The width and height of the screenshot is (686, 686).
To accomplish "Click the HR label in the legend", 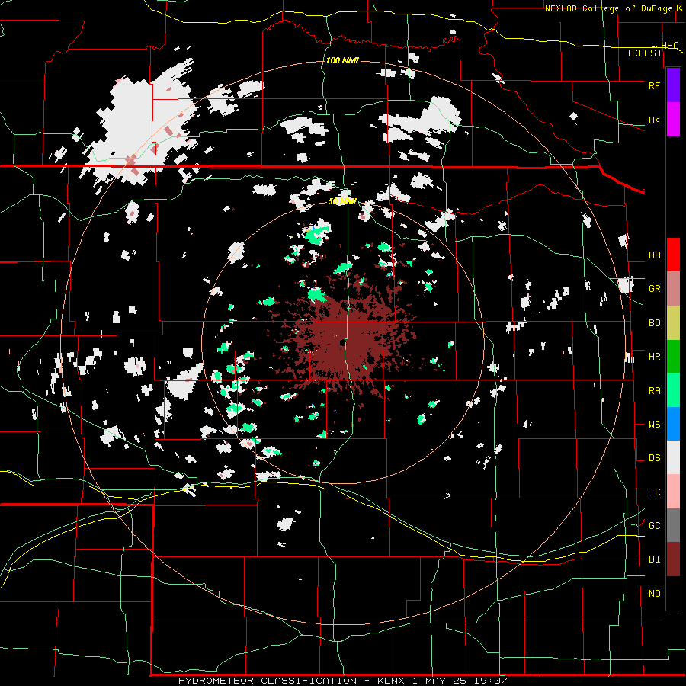I will (x=654, y=357).
